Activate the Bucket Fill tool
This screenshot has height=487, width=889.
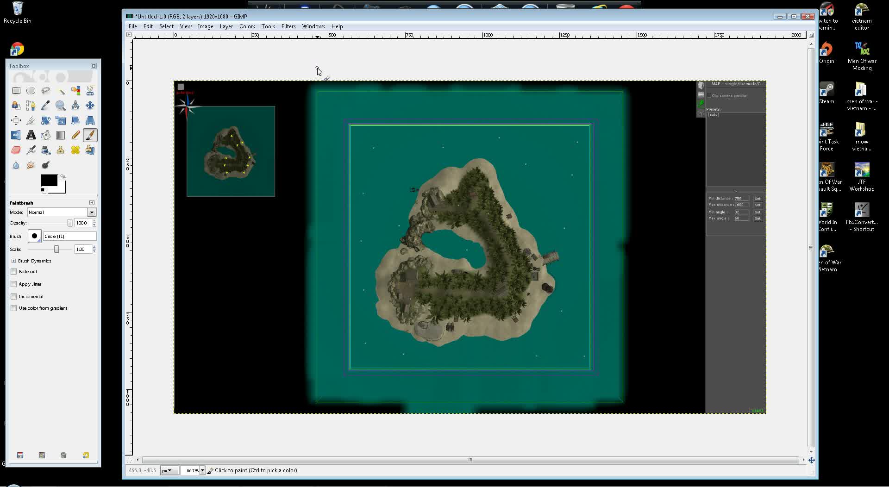[46, 135]
